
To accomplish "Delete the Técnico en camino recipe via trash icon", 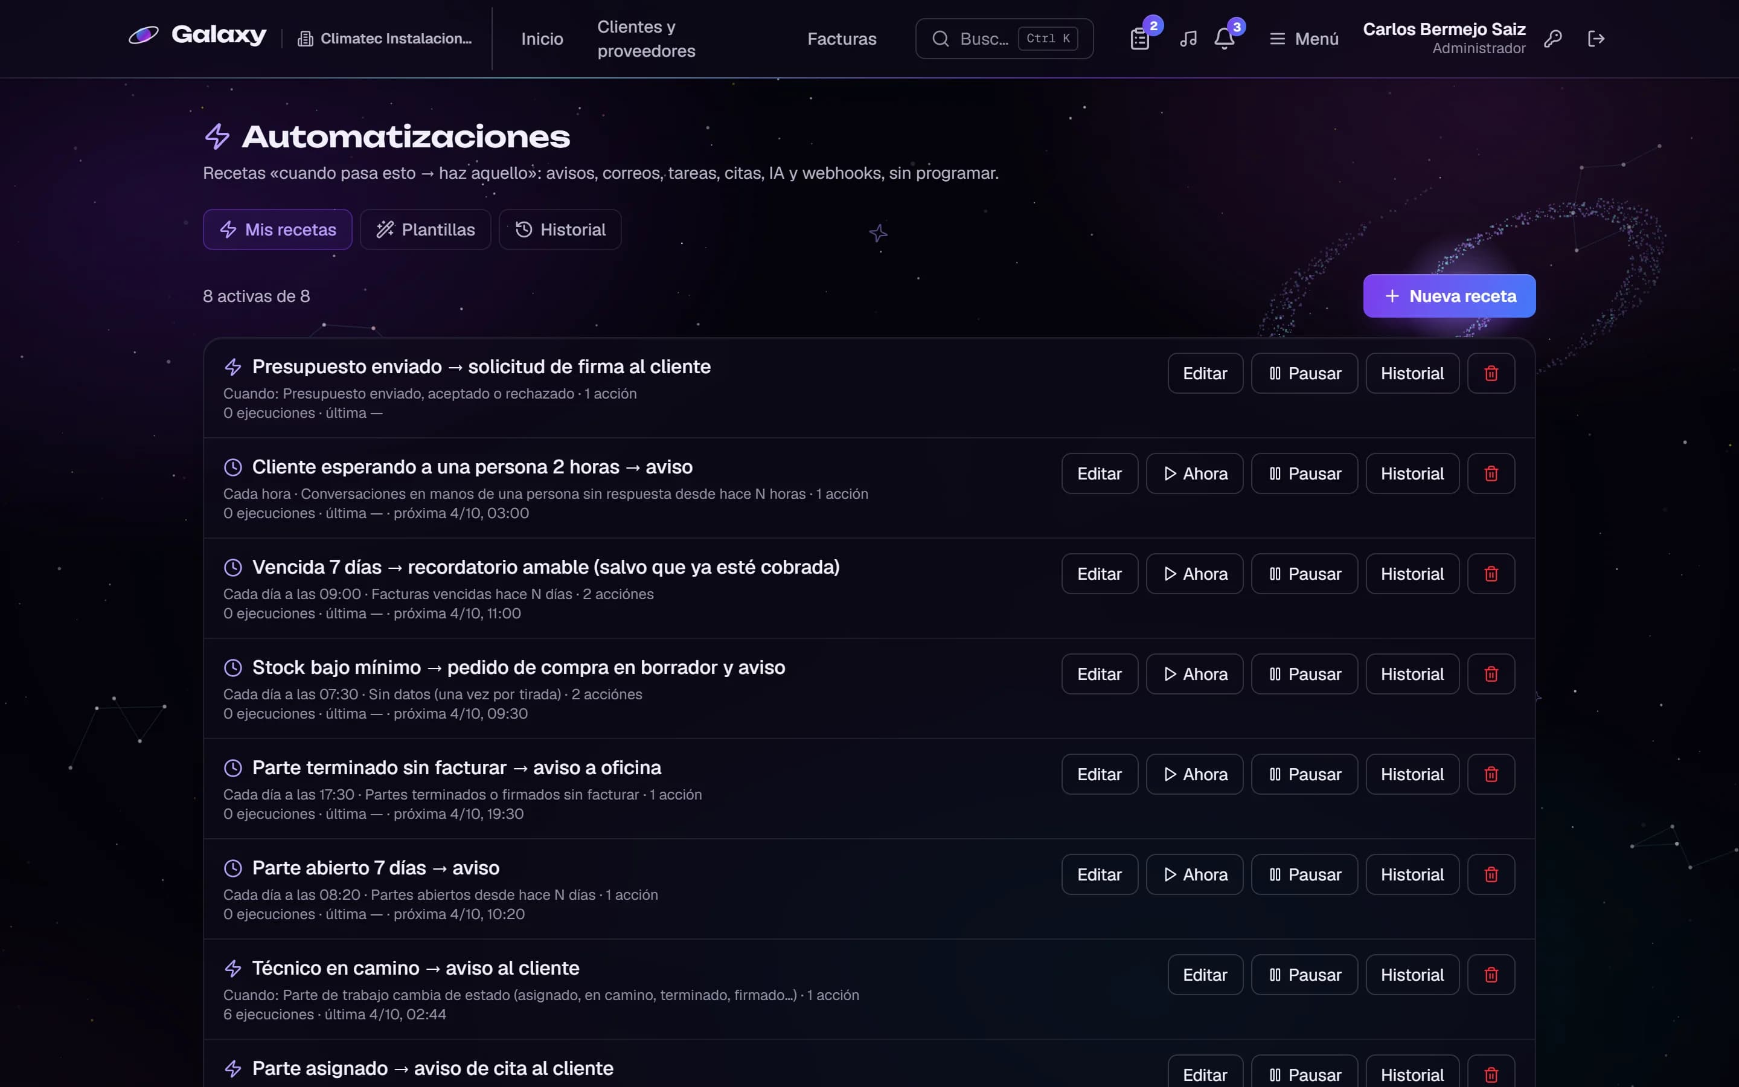I will pyautogui.click(x=1491, y=974).
